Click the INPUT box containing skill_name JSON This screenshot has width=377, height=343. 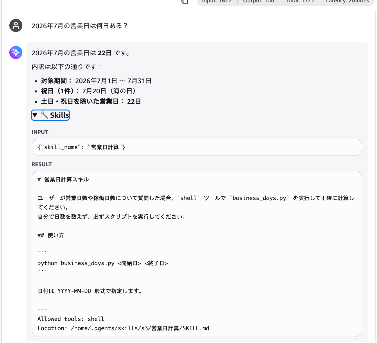[x=197, y=147]
